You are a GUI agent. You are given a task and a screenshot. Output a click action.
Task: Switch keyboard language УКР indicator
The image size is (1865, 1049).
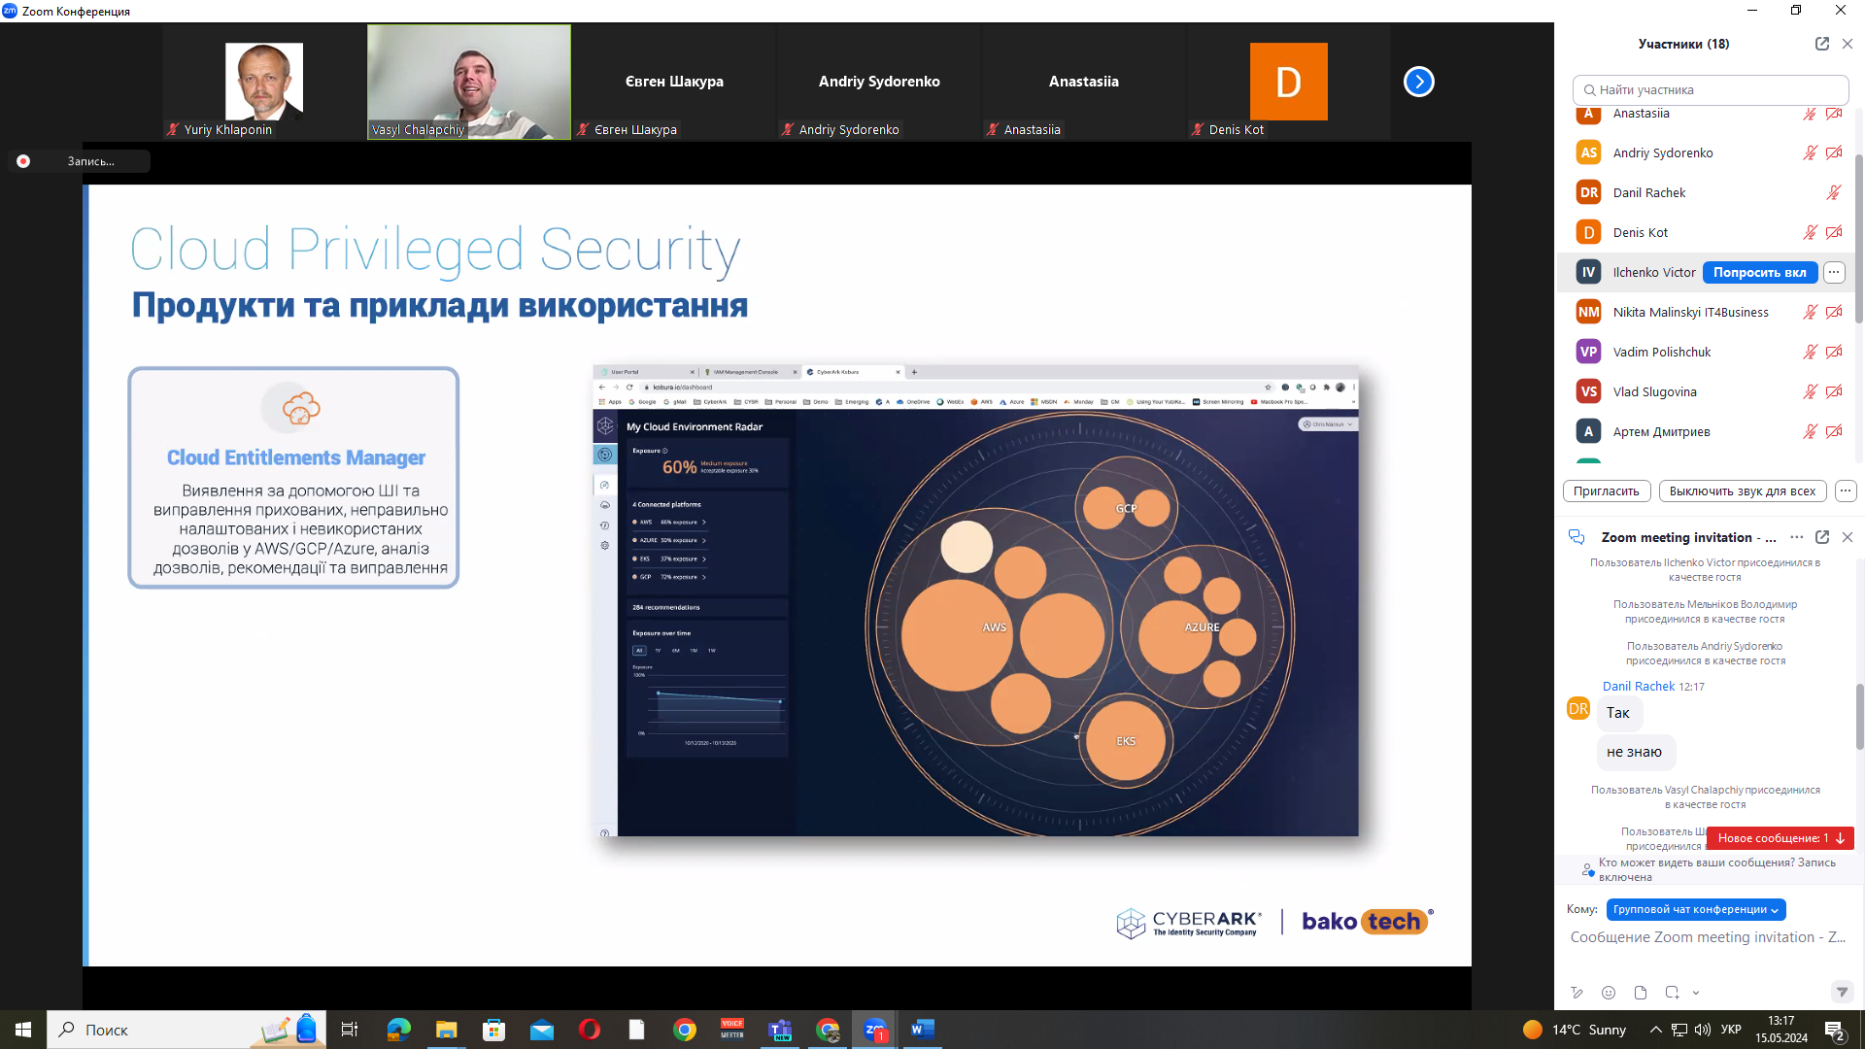[x=1731, y=1030]
